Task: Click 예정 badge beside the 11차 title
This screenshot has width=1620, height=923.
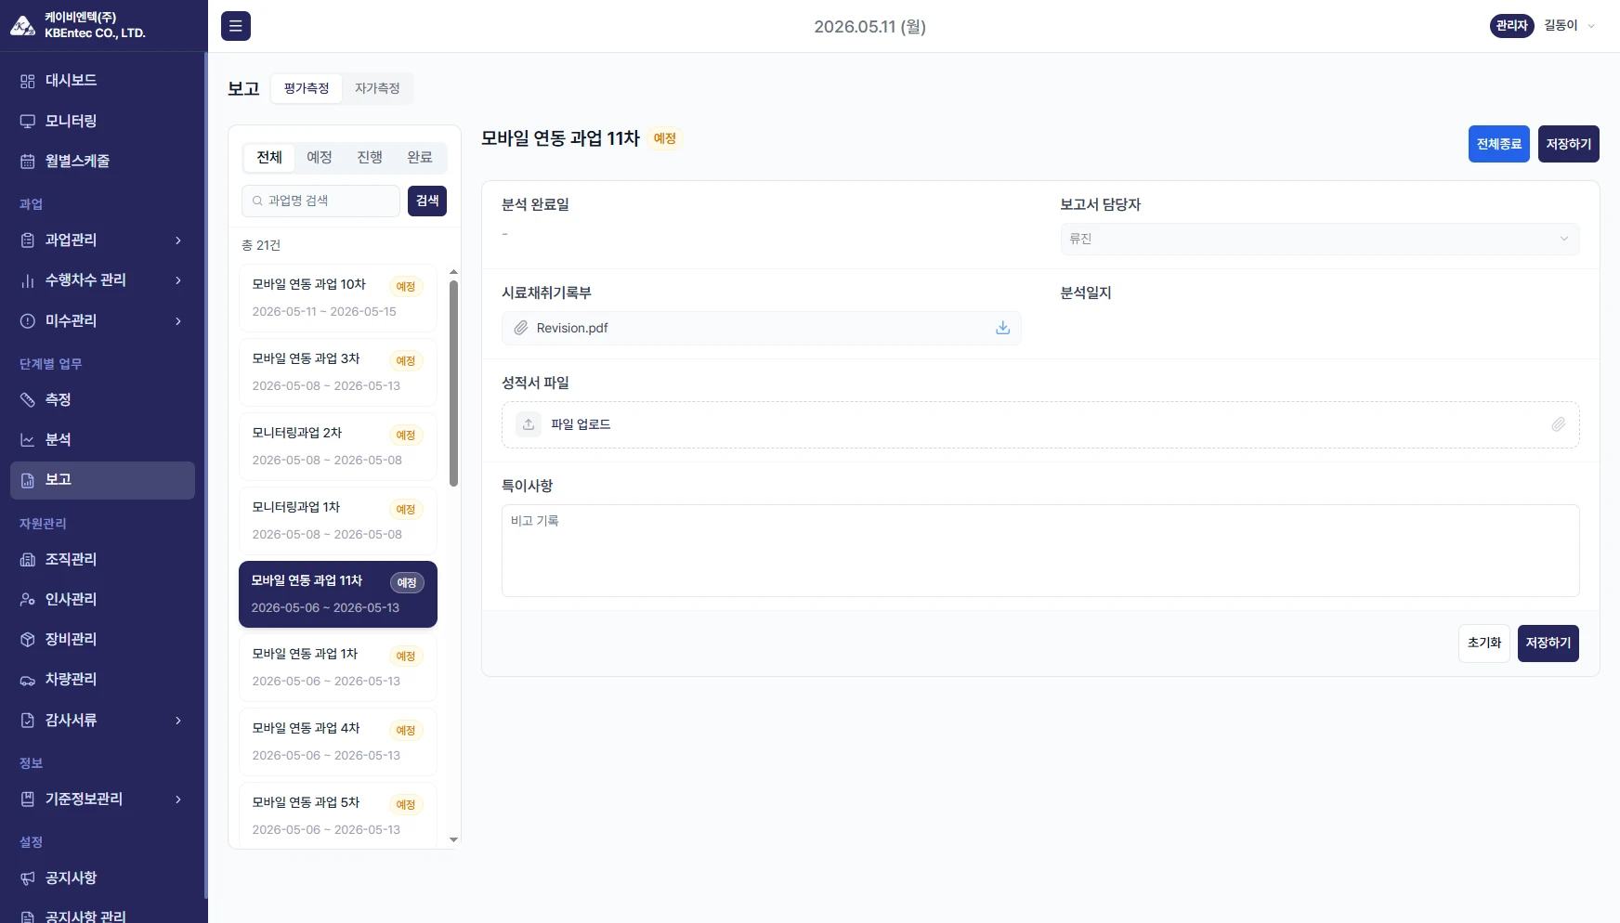Action: coord(665,138)
